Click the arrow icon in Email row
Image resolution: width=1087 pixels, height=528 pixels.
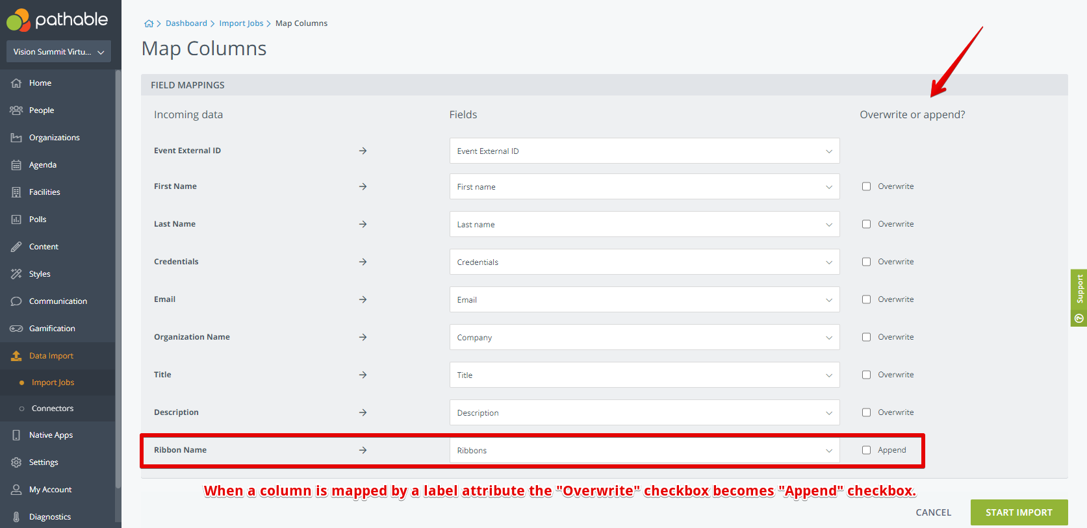tap(363, 299)
